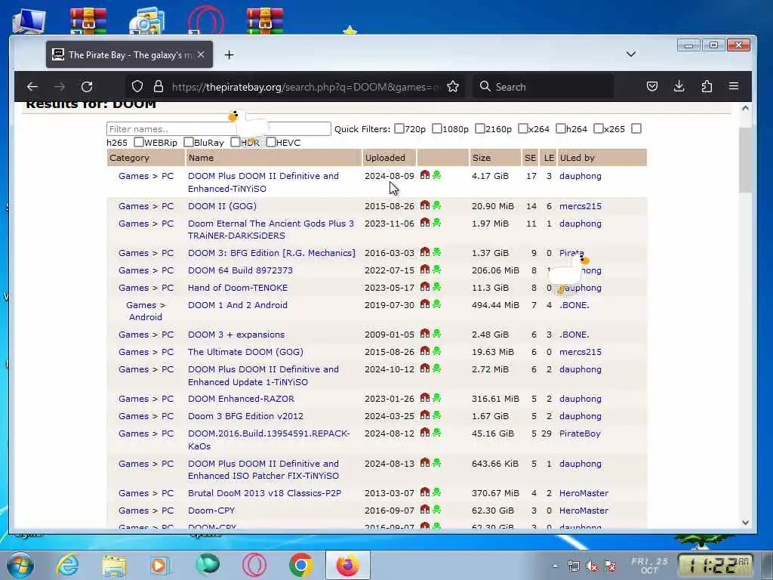
Task: Click the browser Search box
Action: (543, 87)
